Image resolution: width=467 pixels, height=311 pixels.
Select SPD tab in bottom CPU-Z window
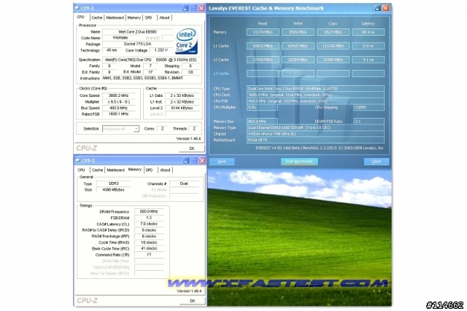pyautogui.click(x=149, y=170)
